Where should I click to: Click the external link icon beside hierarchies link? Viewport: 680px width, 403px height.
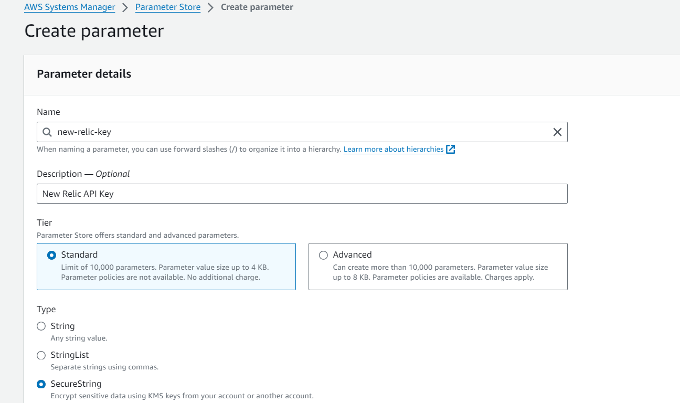pyautogui.click(x=450, y=150)
